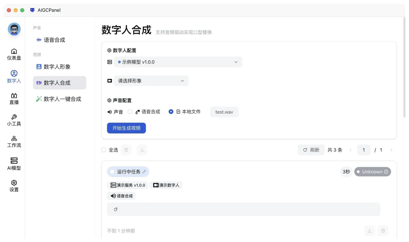Download the 运行中任务 result

(x=370, y=231)
